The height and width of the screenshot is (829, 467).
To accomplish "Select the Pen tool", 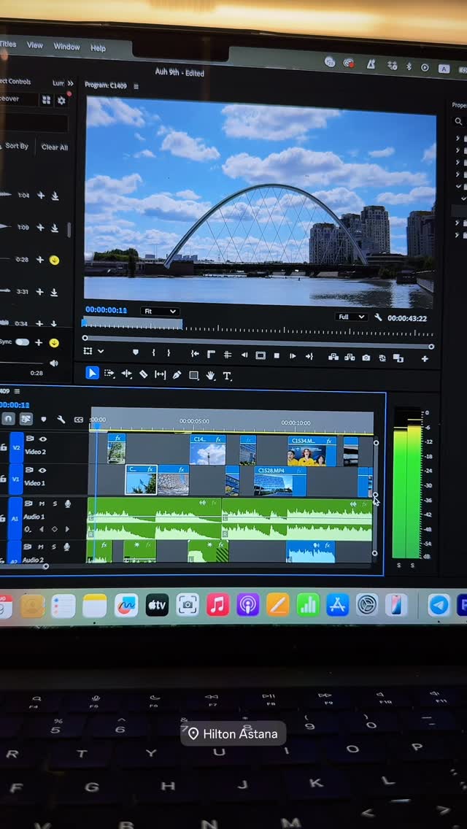I will click(x=177, y=375).
